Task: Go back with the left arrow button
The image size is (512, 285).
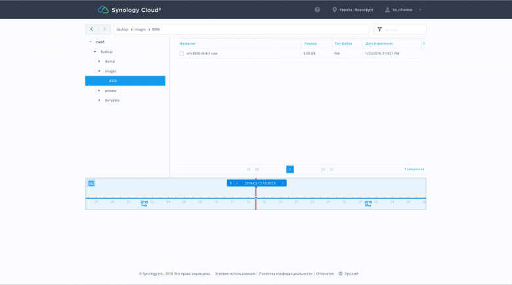Action: [92, 29]
